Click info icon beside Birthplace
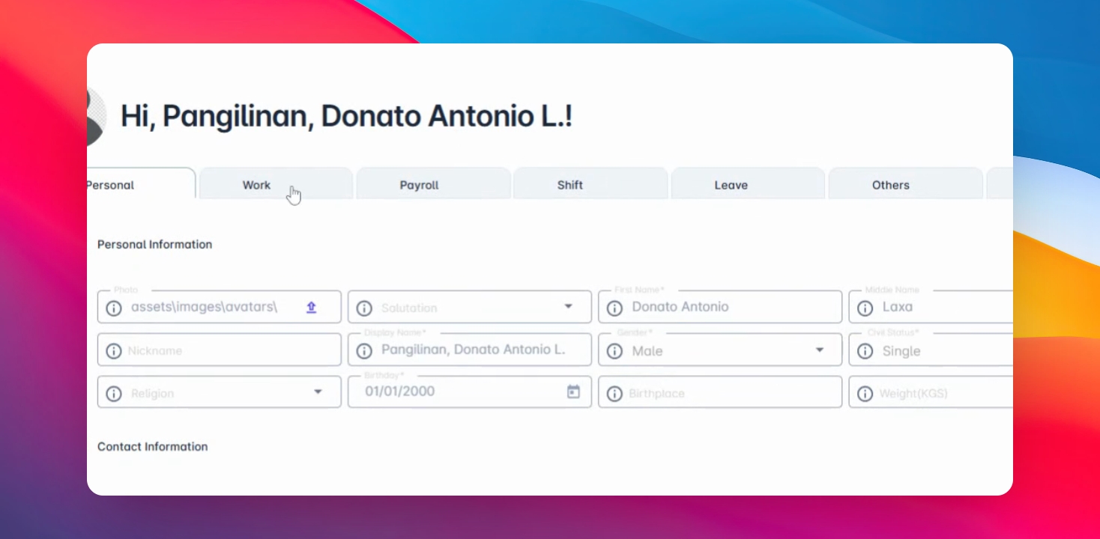The image size is (1100, 539). tap(614, 393)
